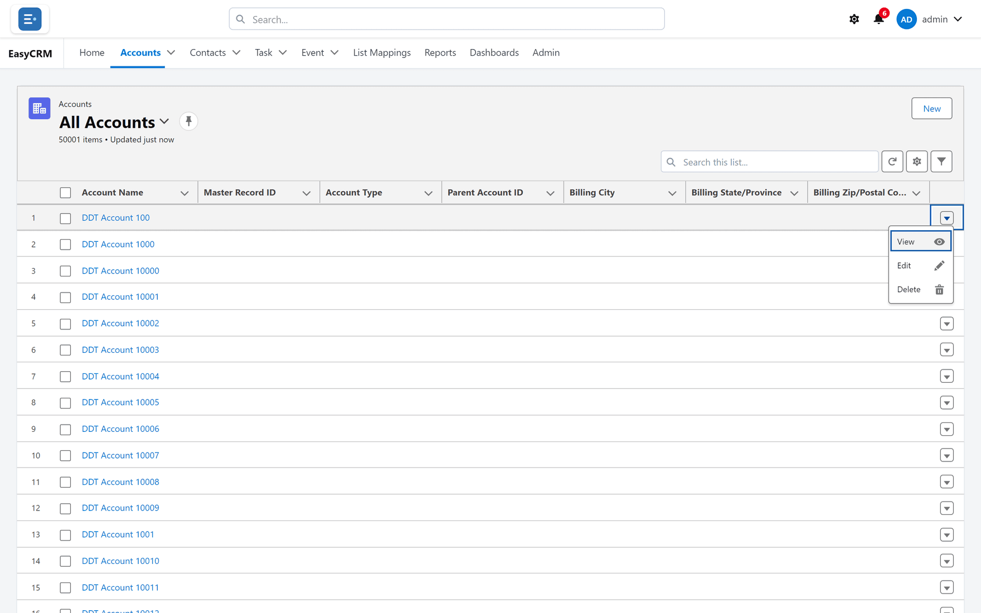The image size is (981, 613).
Task: Open the All Accounts list view picker
Action: click(164, 121)
